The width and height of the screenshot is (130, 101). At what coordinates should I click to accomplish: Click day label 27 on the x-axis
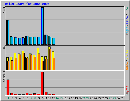point(107,98)
